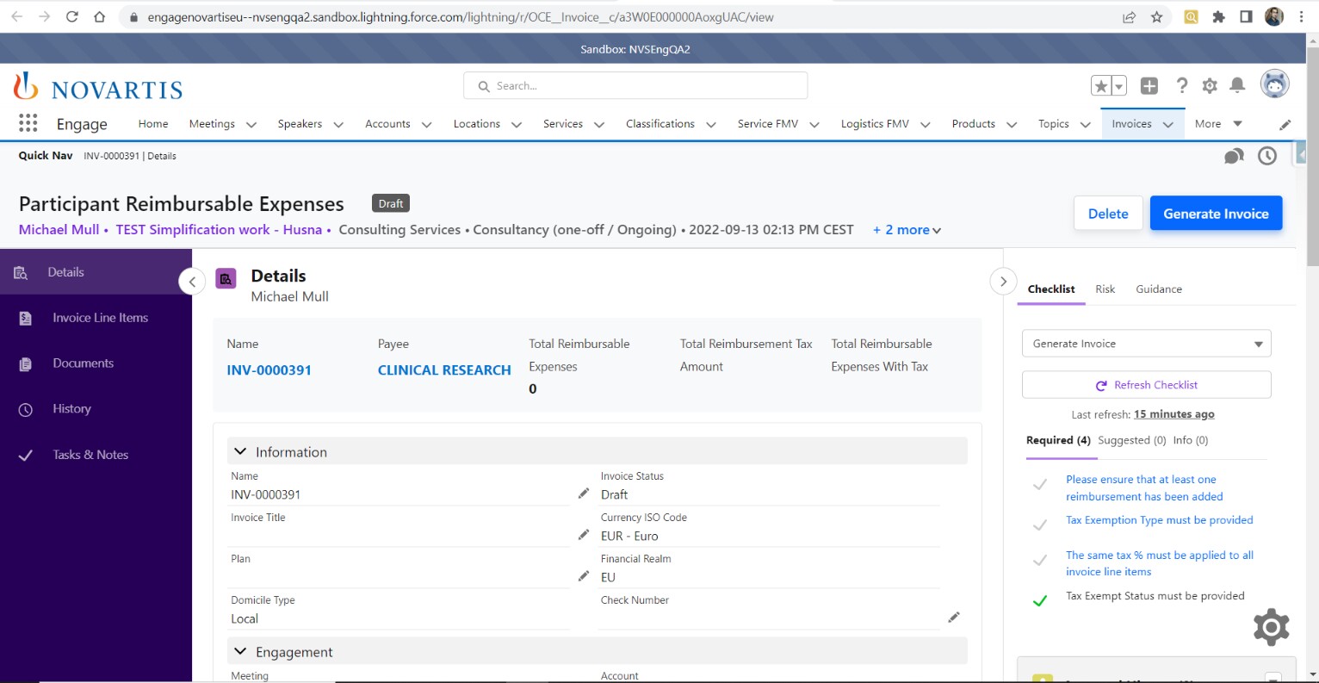
Task: Open the Salesforce Setup gear icon
Action: point(1209,84)
